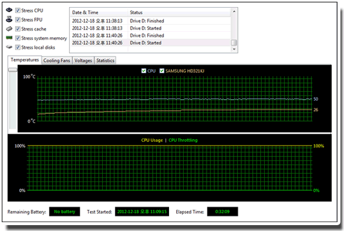Toggle the Stress FPU checkbox
The width and height of the screenshot is (344, 231).
[x=18, y=19]
